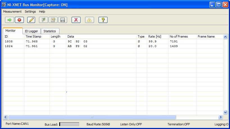
Task: Click the Rate [Hz] column header
Action: 158,36
